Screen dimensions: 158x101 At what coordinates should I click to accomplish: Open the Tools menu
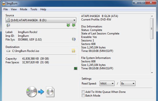34,9
